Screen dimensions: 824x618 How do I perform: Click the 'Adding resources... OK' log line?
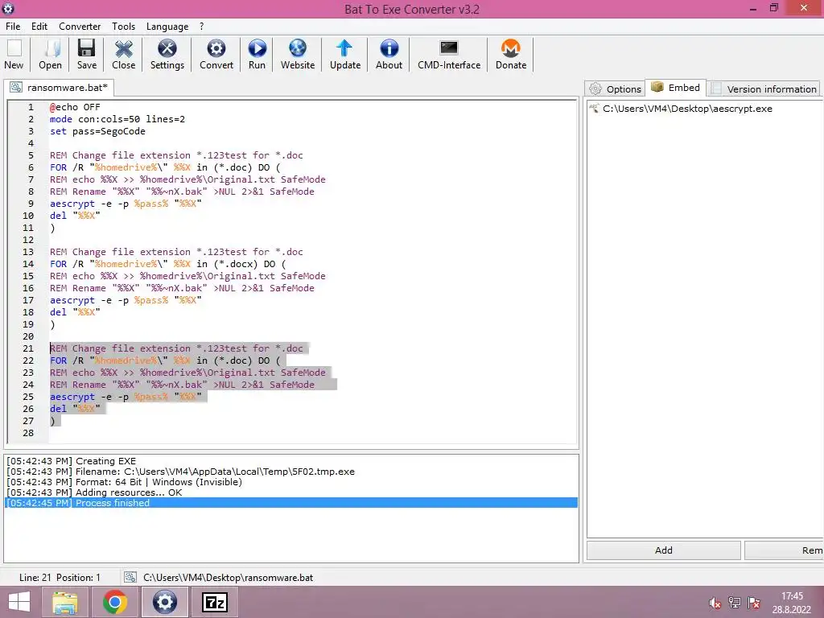pos(291,492)
